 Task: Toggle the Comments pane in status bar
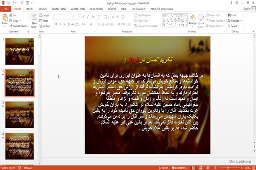point(179,168)
